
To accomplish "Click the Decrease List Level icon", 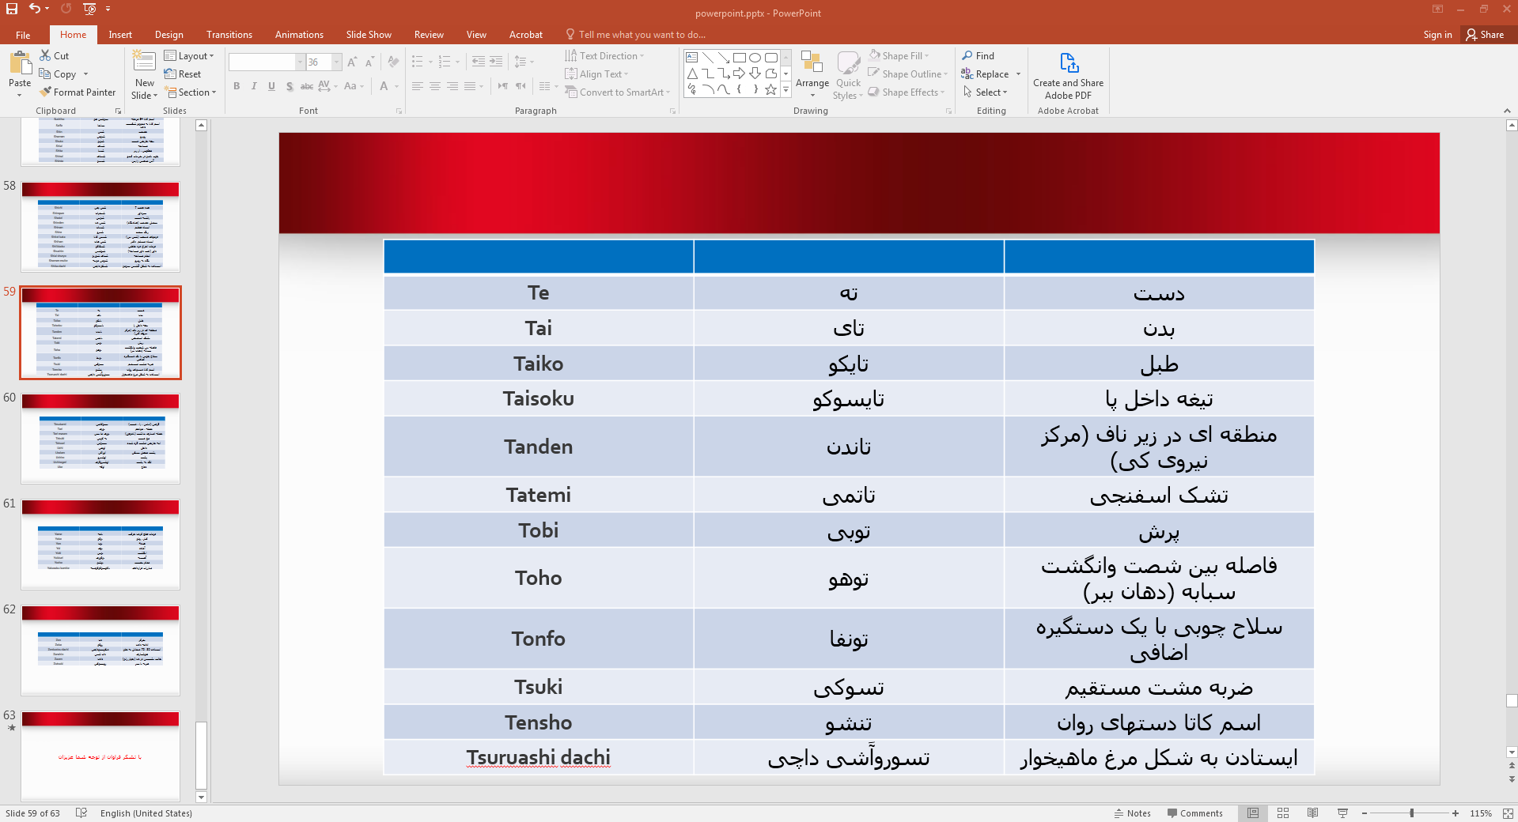I will [479, 62].
